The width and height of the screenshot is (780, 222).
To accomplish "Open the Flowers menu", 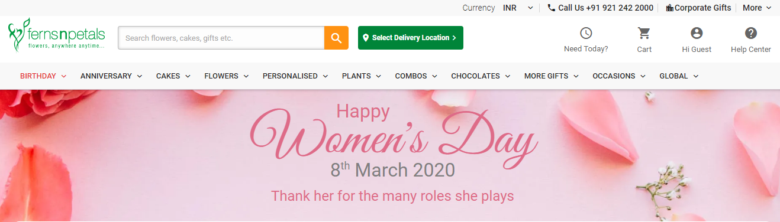I will pos(226,76).
